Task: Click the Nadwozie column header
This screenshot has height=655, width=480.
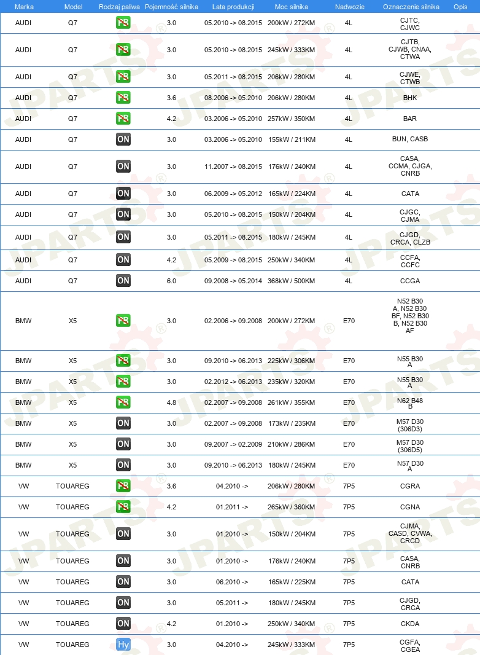Action: pyautogui.click(x=350, y=7)
